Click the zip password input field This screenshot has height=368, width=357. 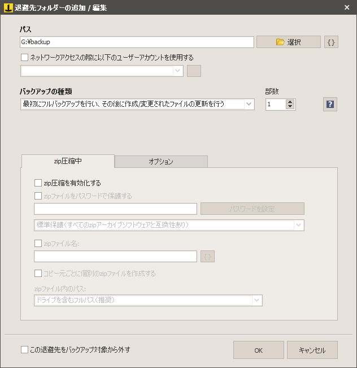[x=115, y=209]
